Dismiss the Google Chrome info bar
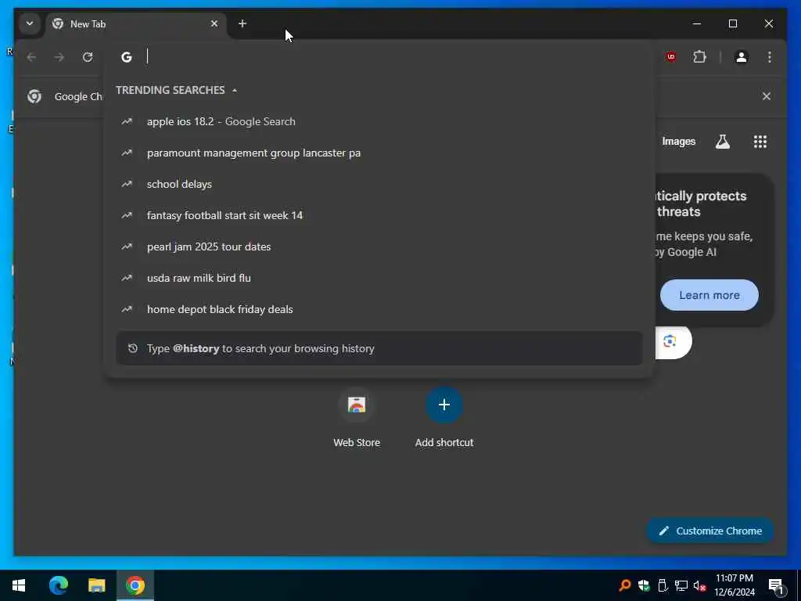The width and height of the screenshot is (801, 601). 767,96
